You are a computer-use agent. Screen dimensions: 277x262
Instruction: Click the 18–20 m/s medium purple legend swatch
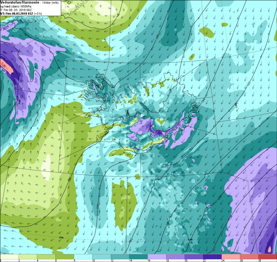[x=175, y=256]
